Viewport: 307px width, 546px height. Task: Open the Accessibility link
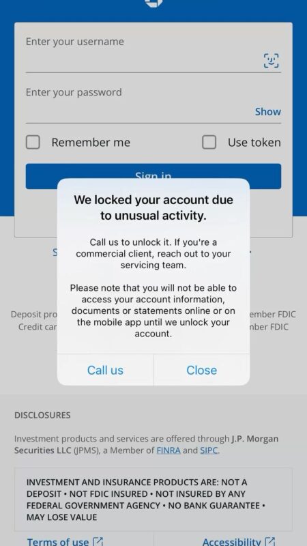pyautogui.click(x=231, y=541)
